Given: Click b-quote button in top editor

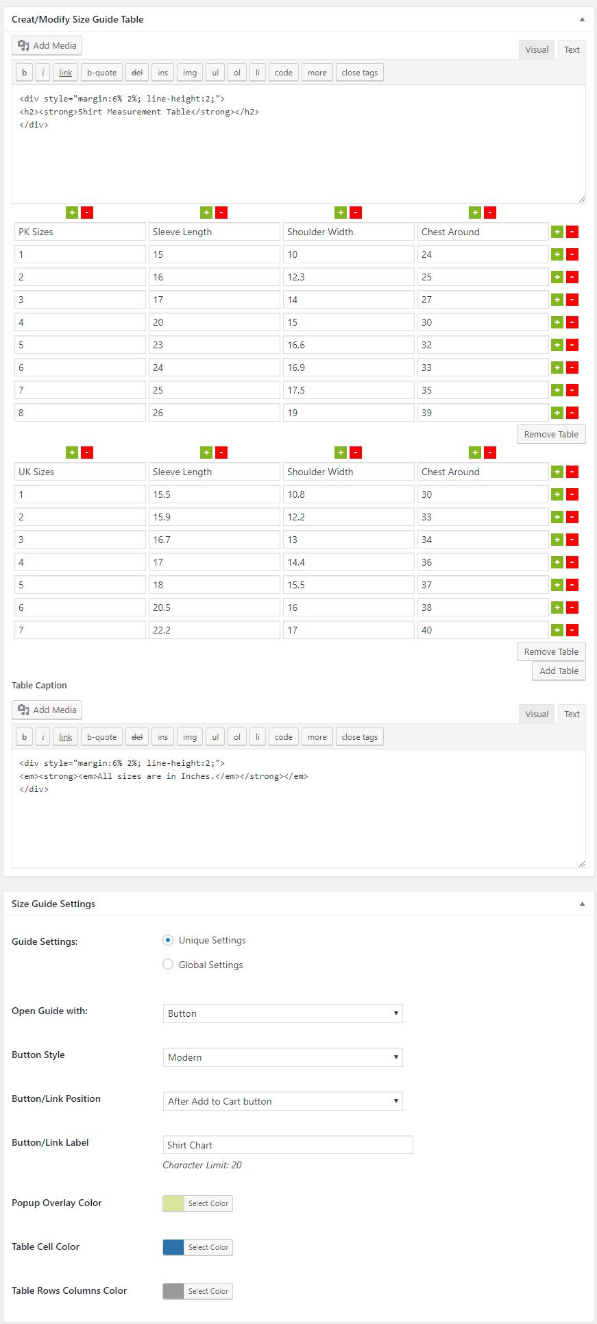Looking at the screenshot, I should [101, 73].
